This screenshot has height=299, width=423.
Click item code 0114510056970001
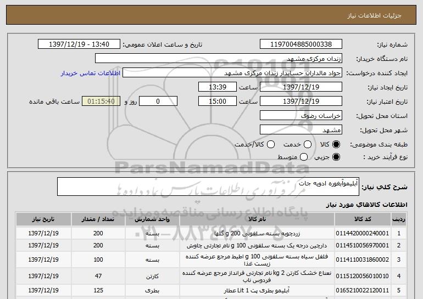[363, 245]
